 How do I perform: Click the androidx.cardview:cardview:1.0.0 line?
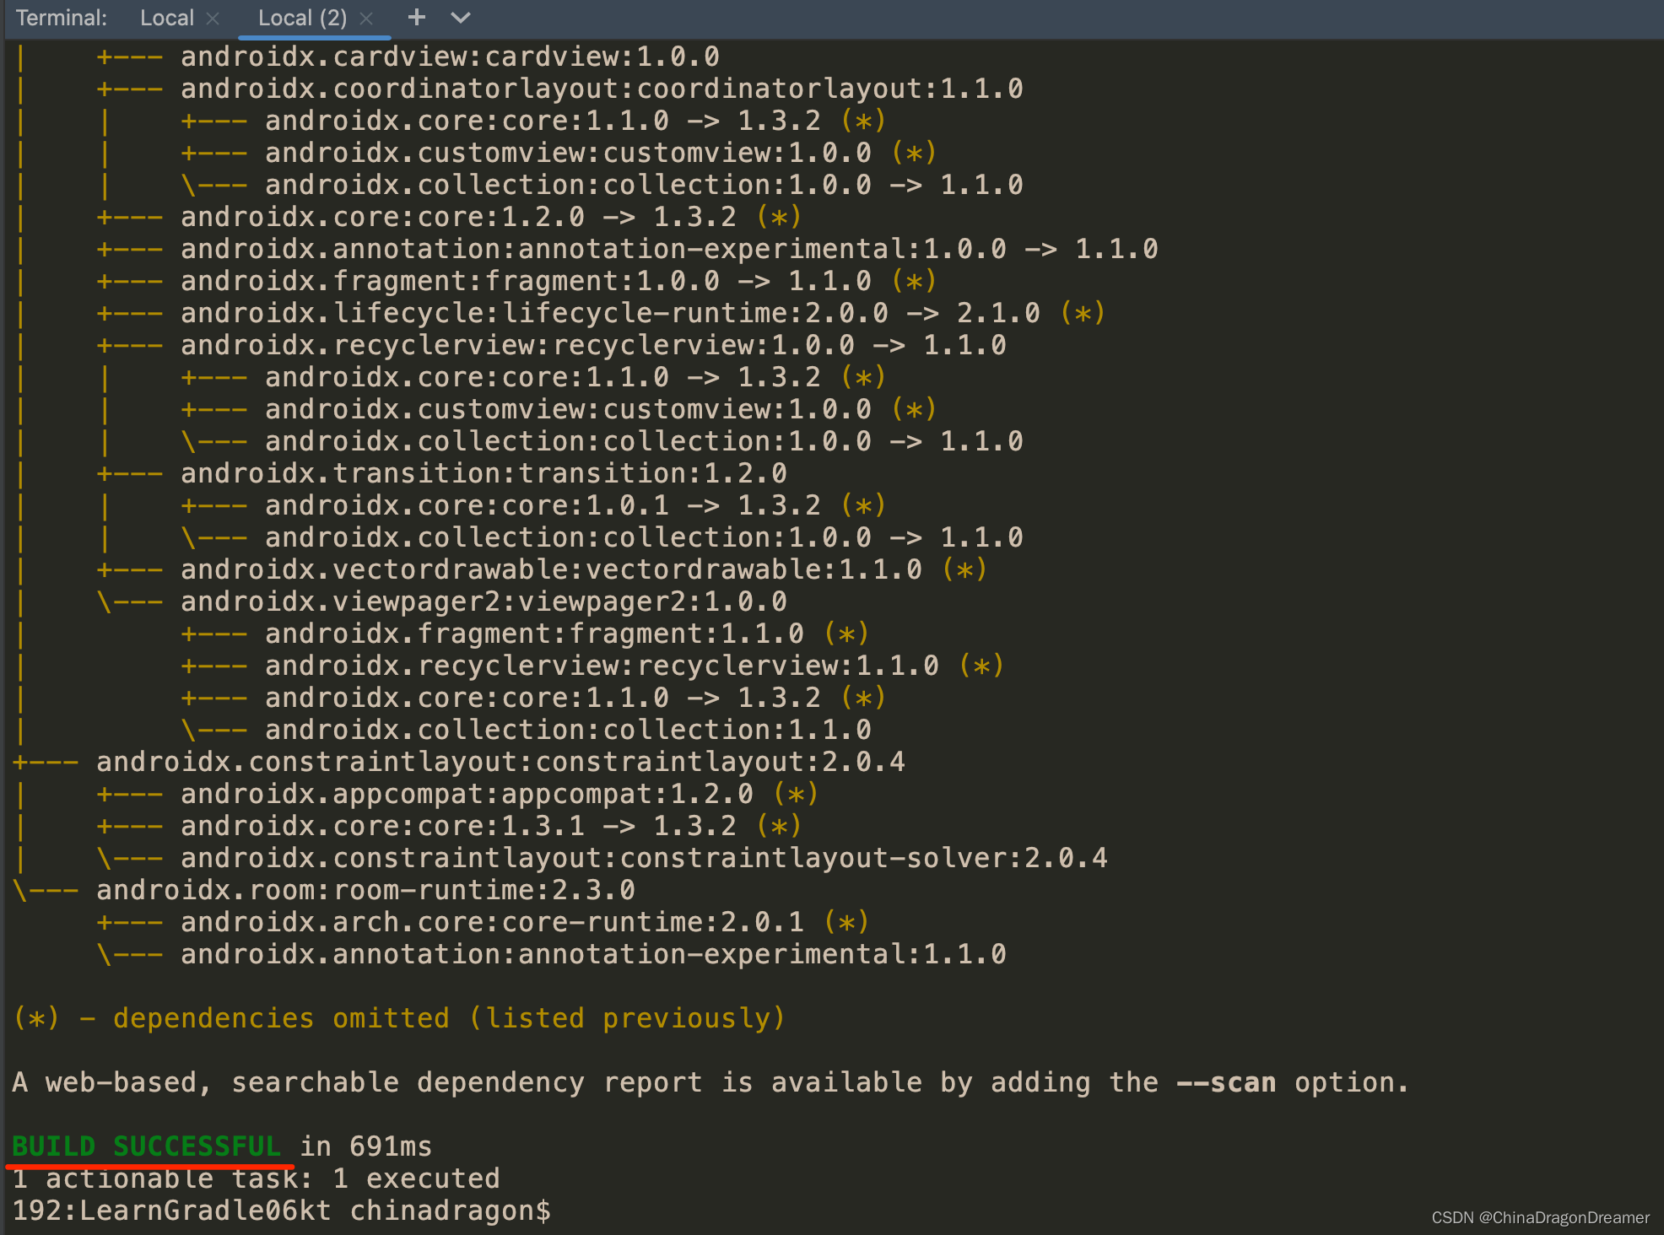tap(450, 57)
